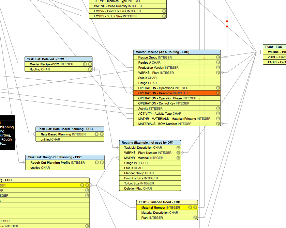Select Usage INTEGER row in Routing example
Viewport: 286px width, 228px height.
pyautogui.click(x=150, y=163)
